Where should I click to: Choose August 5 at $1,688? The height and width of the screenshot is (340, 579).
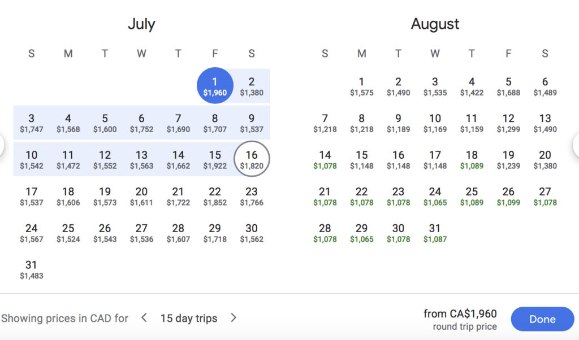(x=508, y=86)
